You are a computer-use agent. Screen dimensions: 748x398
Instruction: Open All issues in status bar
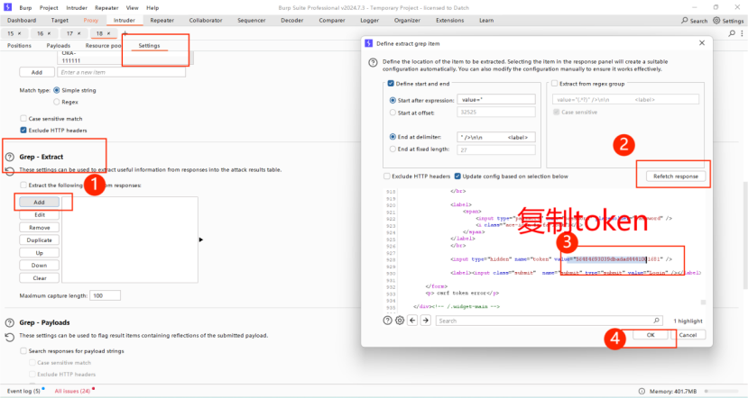(x=72, y=391)
